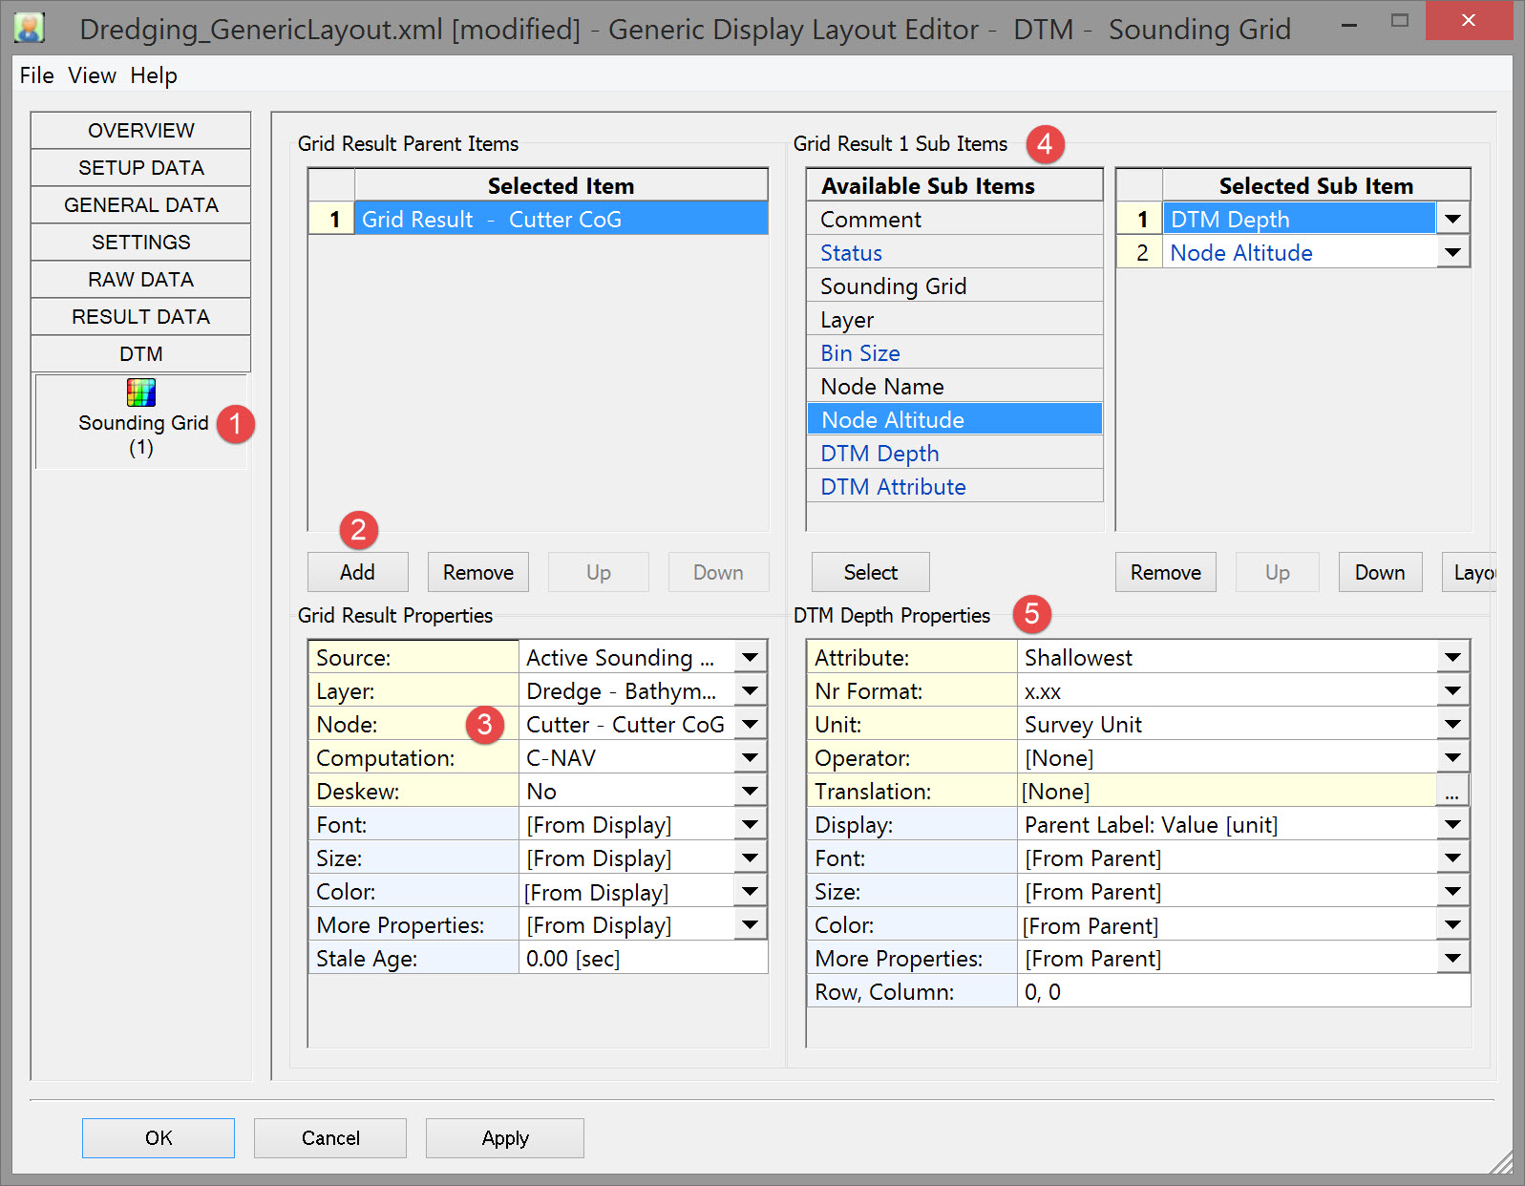This screenshot has height=1186, width=1525.
Task: Move selected sub item Down
Action: [x=1379, y=572]
